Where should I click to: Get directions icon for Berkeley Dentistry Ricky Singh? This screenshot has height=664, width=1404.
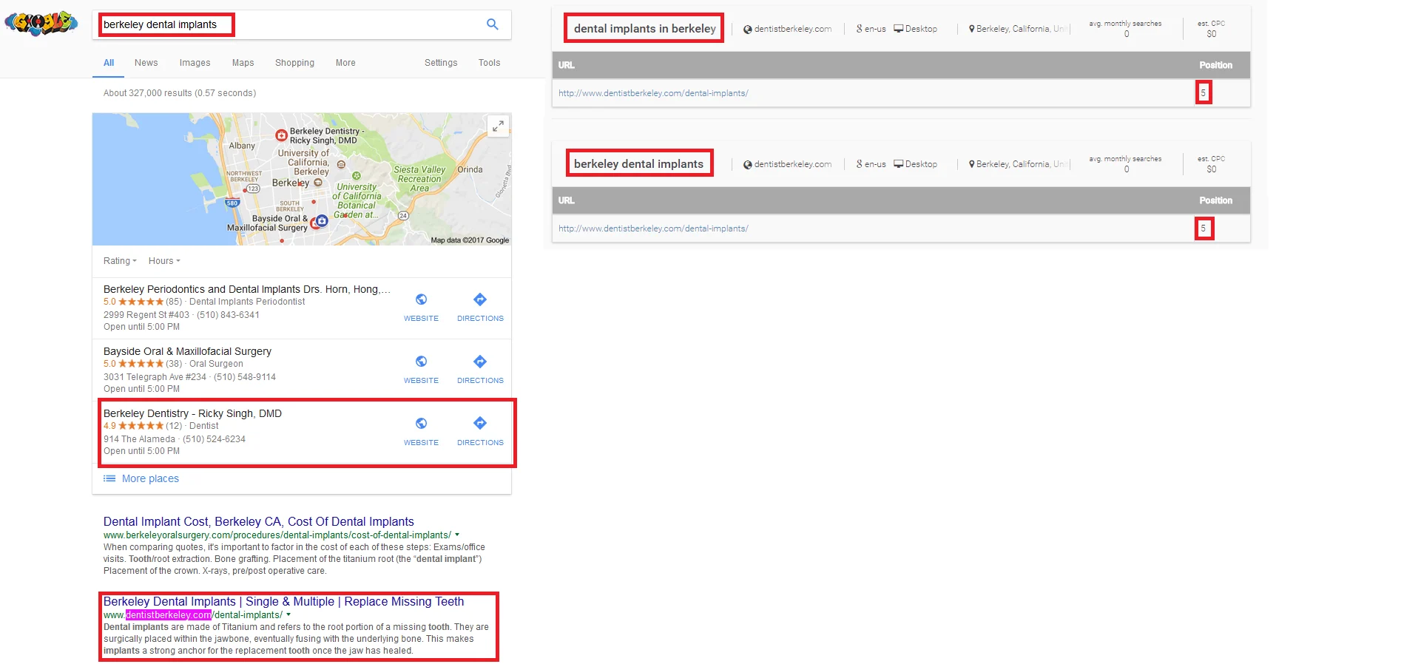(480, 424)
